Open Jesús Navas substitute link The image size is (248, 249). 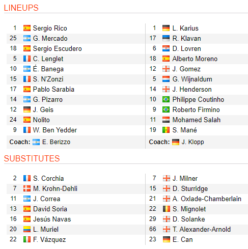click(52, 219)
